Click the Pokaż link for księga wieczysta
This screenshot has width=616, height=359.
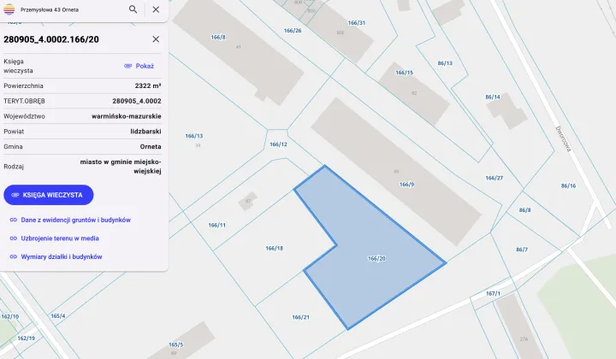pyautogui.click(x=145, y=66)
